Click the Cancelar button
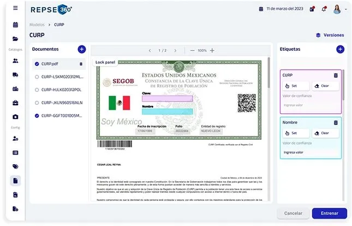Viewport: 352px width, 226px height. (293, 213)
